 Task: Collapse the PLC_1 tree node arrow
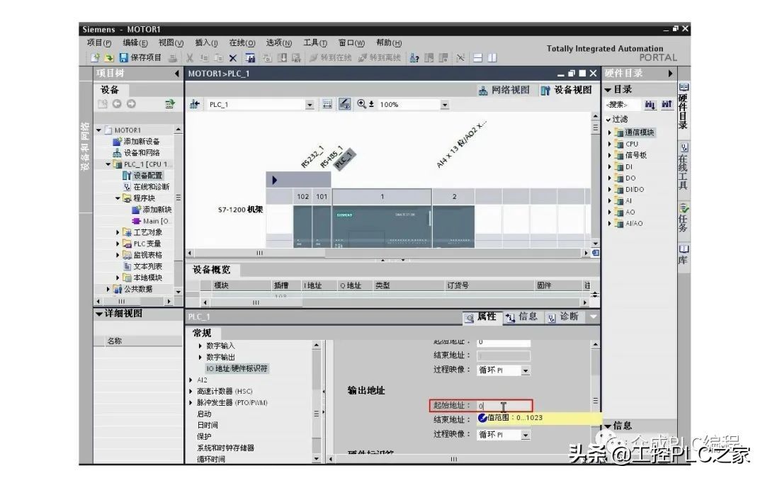[x=108, y=164]
